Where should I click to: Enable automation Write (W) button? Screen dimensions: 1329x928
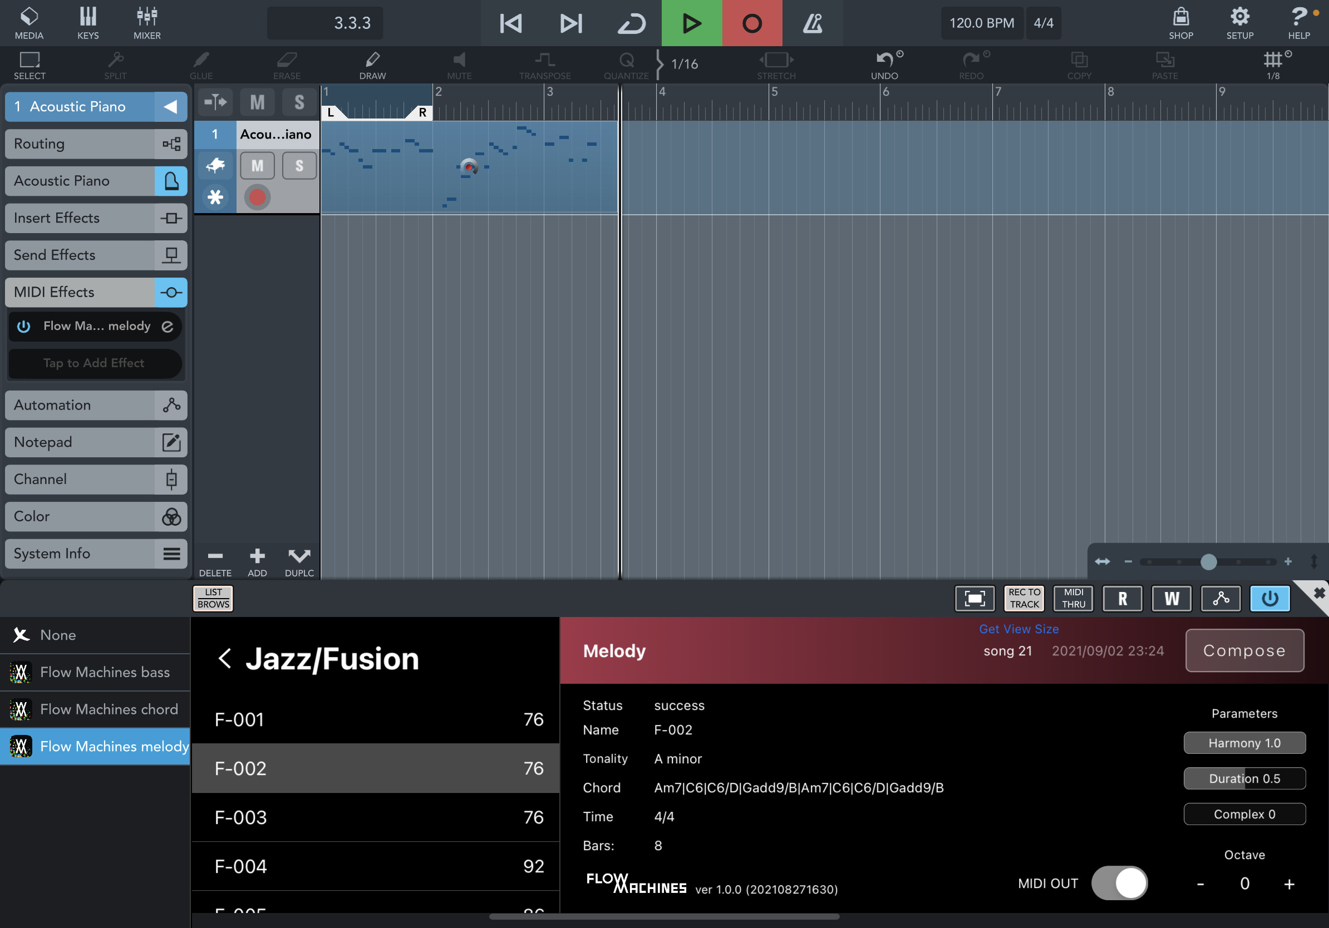pyautogui.click(x=1172, y=598)
